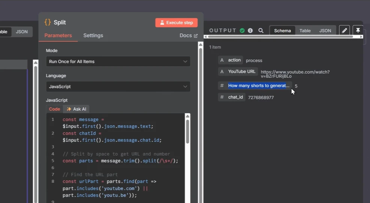Switch to the Parameters tab
The width and height of the screenshot is (370, 203).
pyautogui.click(x=58, y=35)
